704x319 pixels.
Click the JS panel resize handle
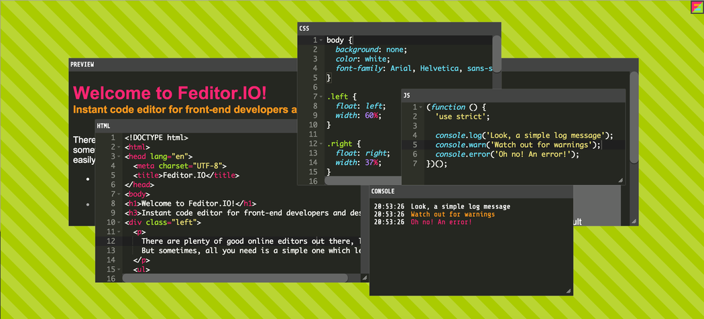[x=620, y=180]
